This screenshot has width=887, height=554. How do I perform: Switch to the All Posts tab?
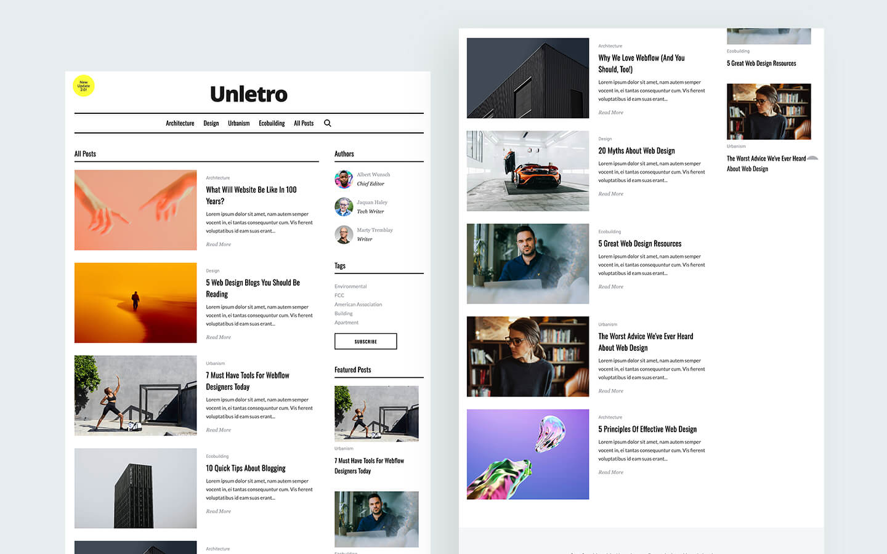coord(304,123)
